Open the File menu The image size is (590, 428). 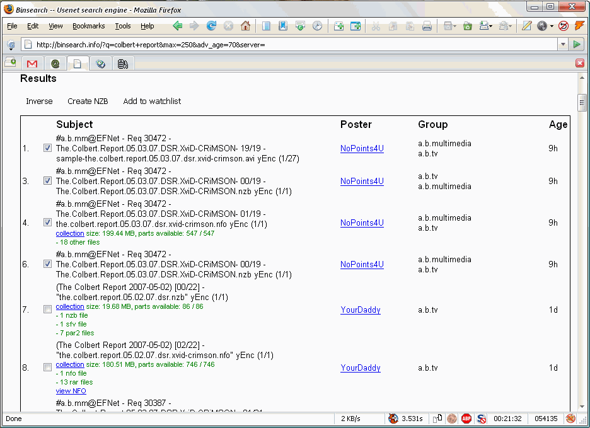pyautogui.click(x=12, y=26)
